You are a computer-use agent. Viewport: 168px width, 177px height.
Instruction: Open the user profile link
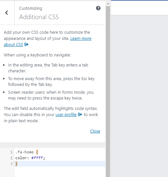66,114
